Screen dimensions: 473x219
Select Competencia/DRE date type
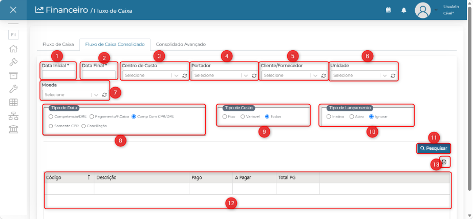point(51,116)
